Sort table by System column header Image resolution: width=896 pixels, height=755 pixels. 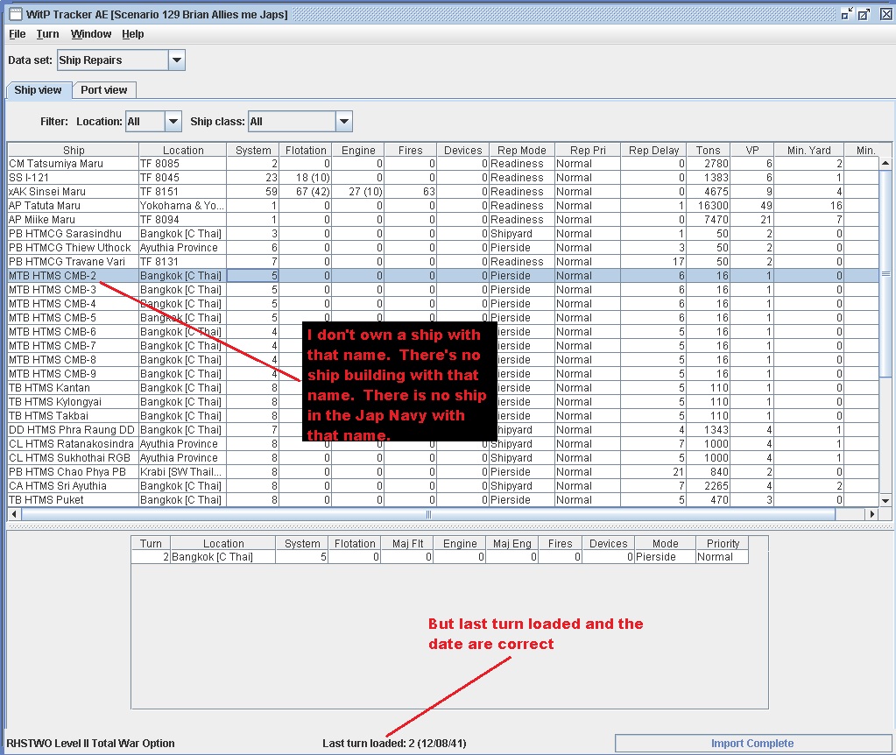tap(253, 150)
